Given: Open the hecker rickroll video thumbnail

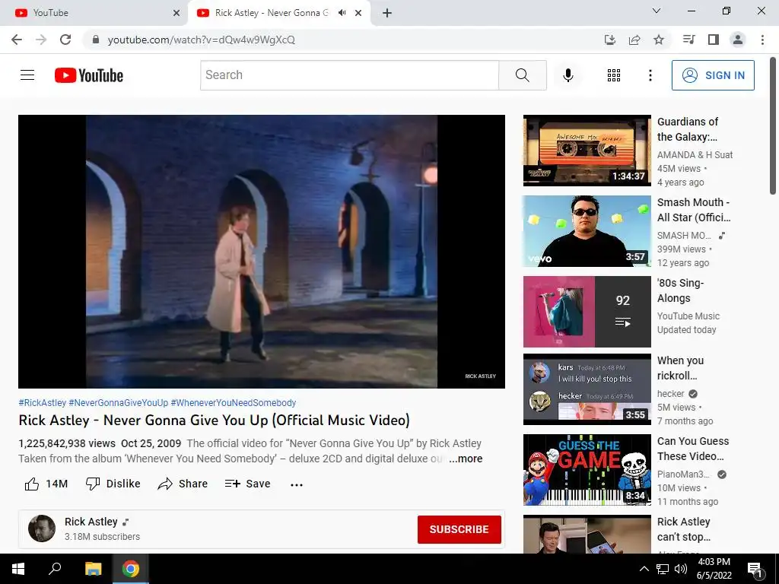Looking at the screenshot, I should pyautogui.click(x=587, y=389).
